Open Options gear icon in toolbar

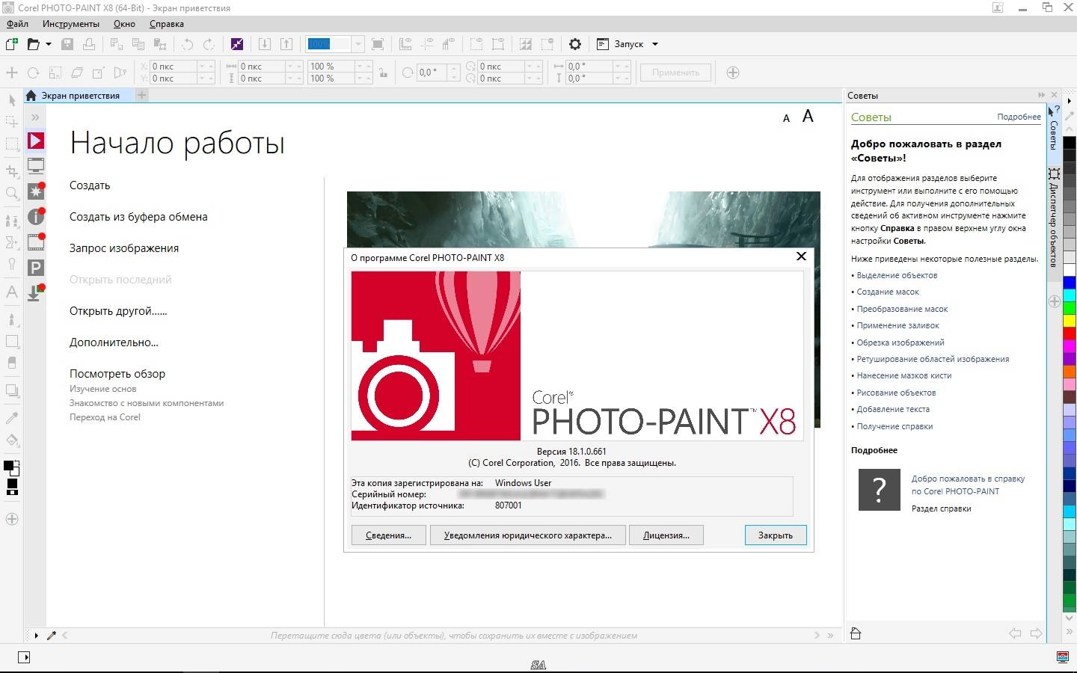click(575, 44)
